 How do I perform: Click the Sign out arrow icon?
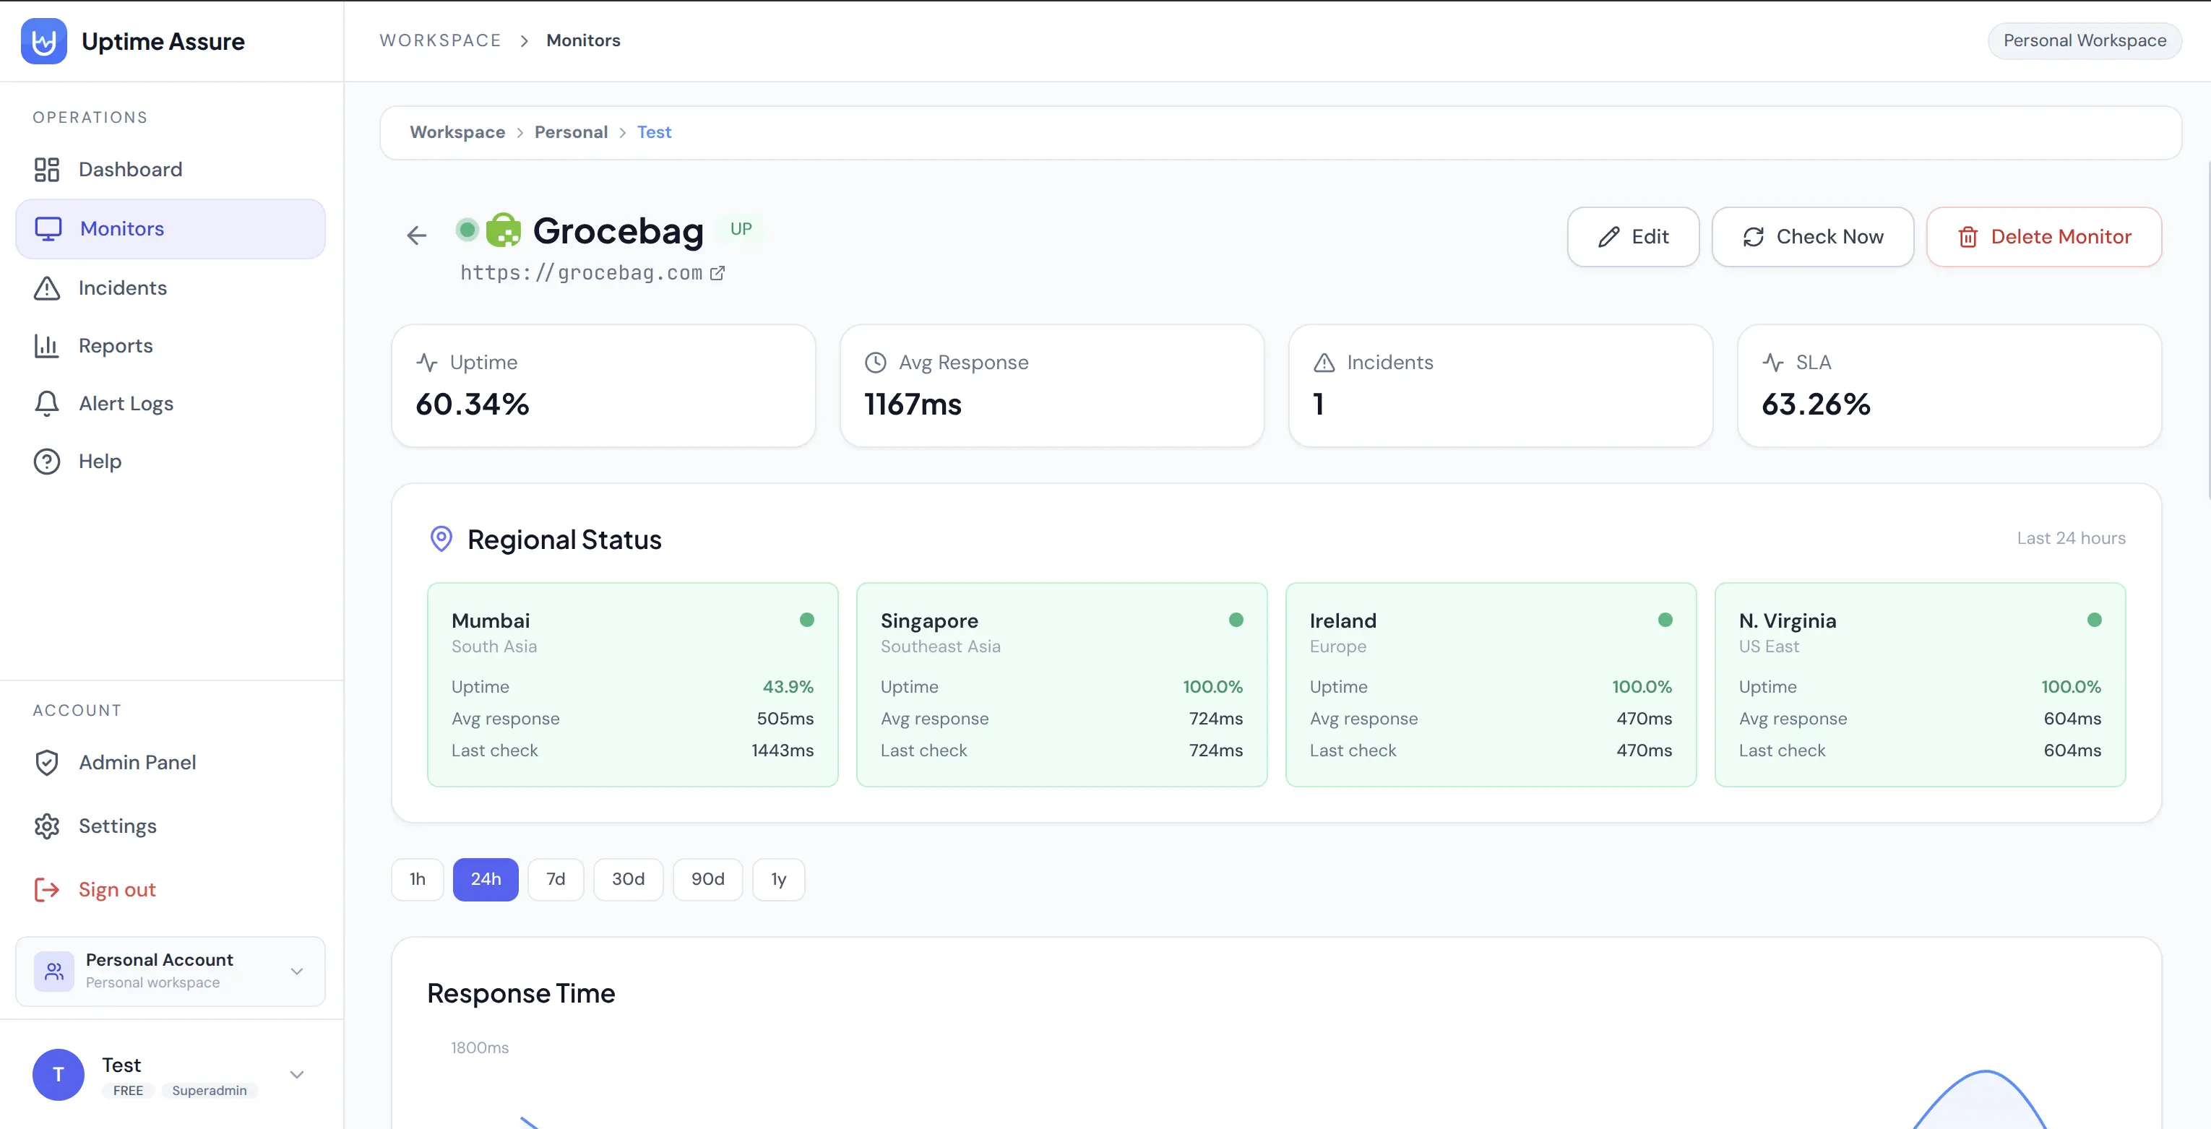[x=46, y=890]
